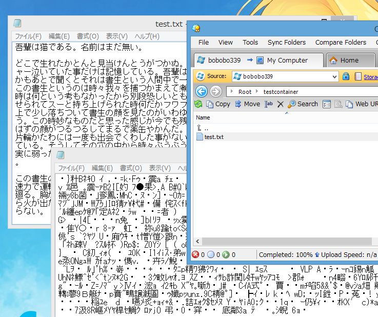The width and height of the screenshot is (378, 317).
Task: Click the horizontal scrollbar track in the file list
Action: (x=287, y=241)
